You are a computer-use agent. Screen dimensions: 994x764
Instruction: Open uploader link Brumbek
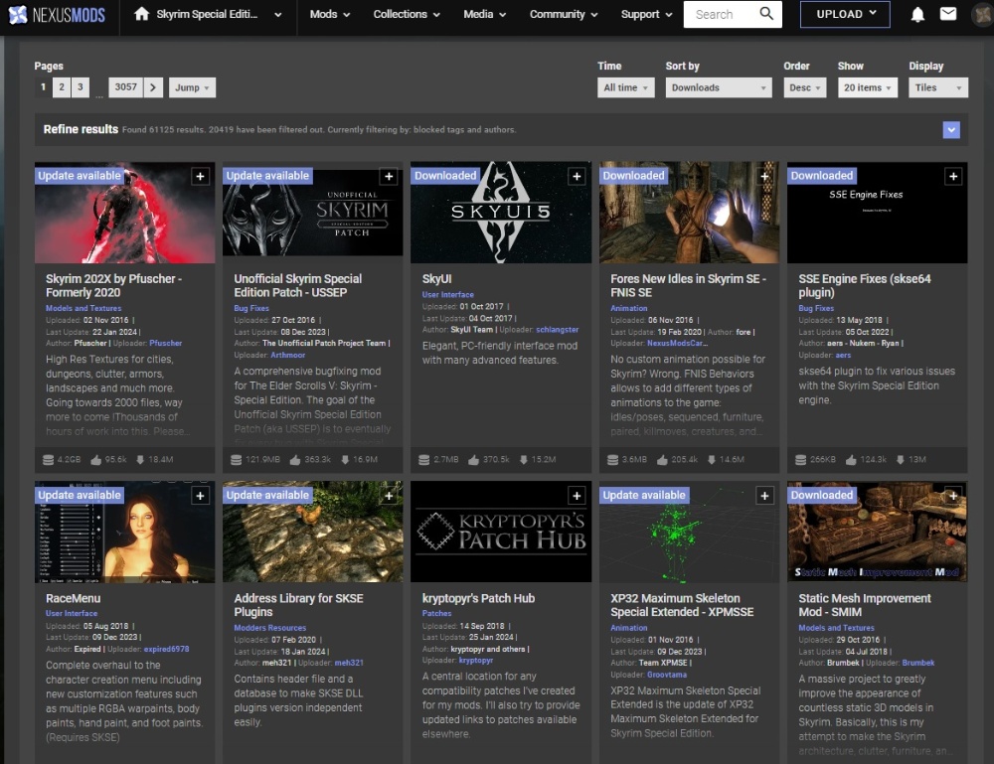(917, 663)
